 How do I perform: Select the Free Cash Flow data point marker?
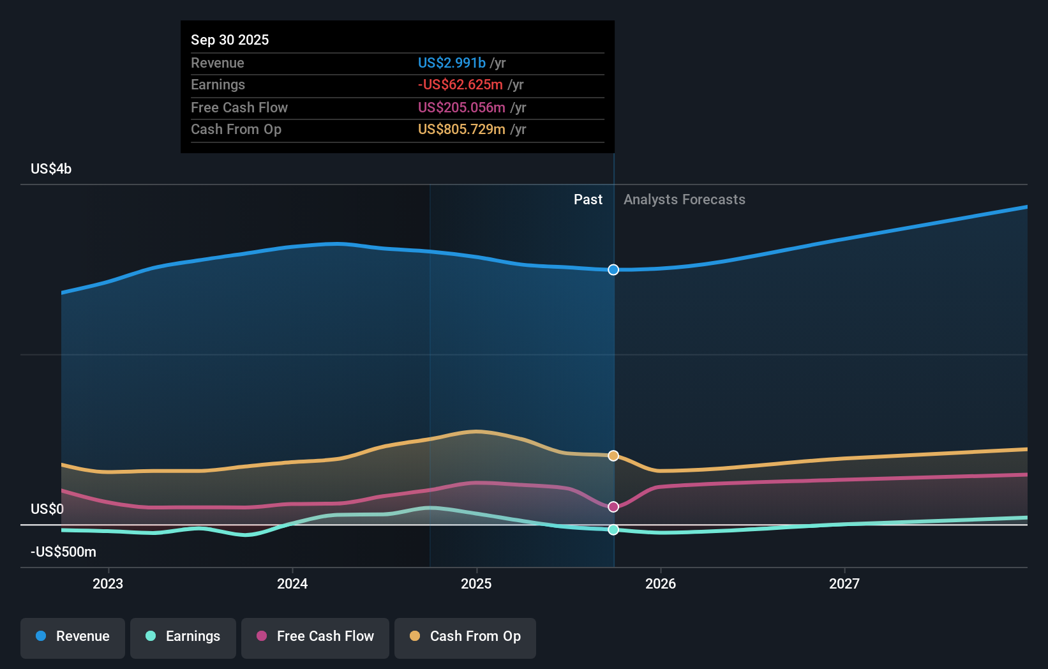613,506
